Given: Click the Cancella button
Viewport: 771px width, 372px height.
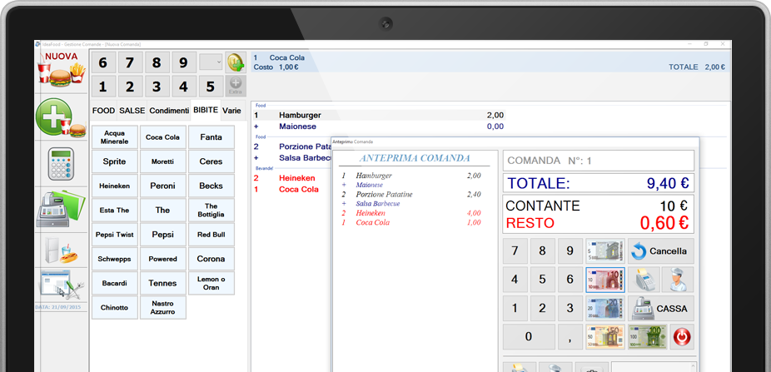Looking at the screenshot, I should coord(661,251).
